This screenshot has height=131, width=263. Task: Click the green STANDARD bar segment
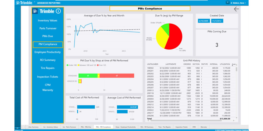[88, 76]
